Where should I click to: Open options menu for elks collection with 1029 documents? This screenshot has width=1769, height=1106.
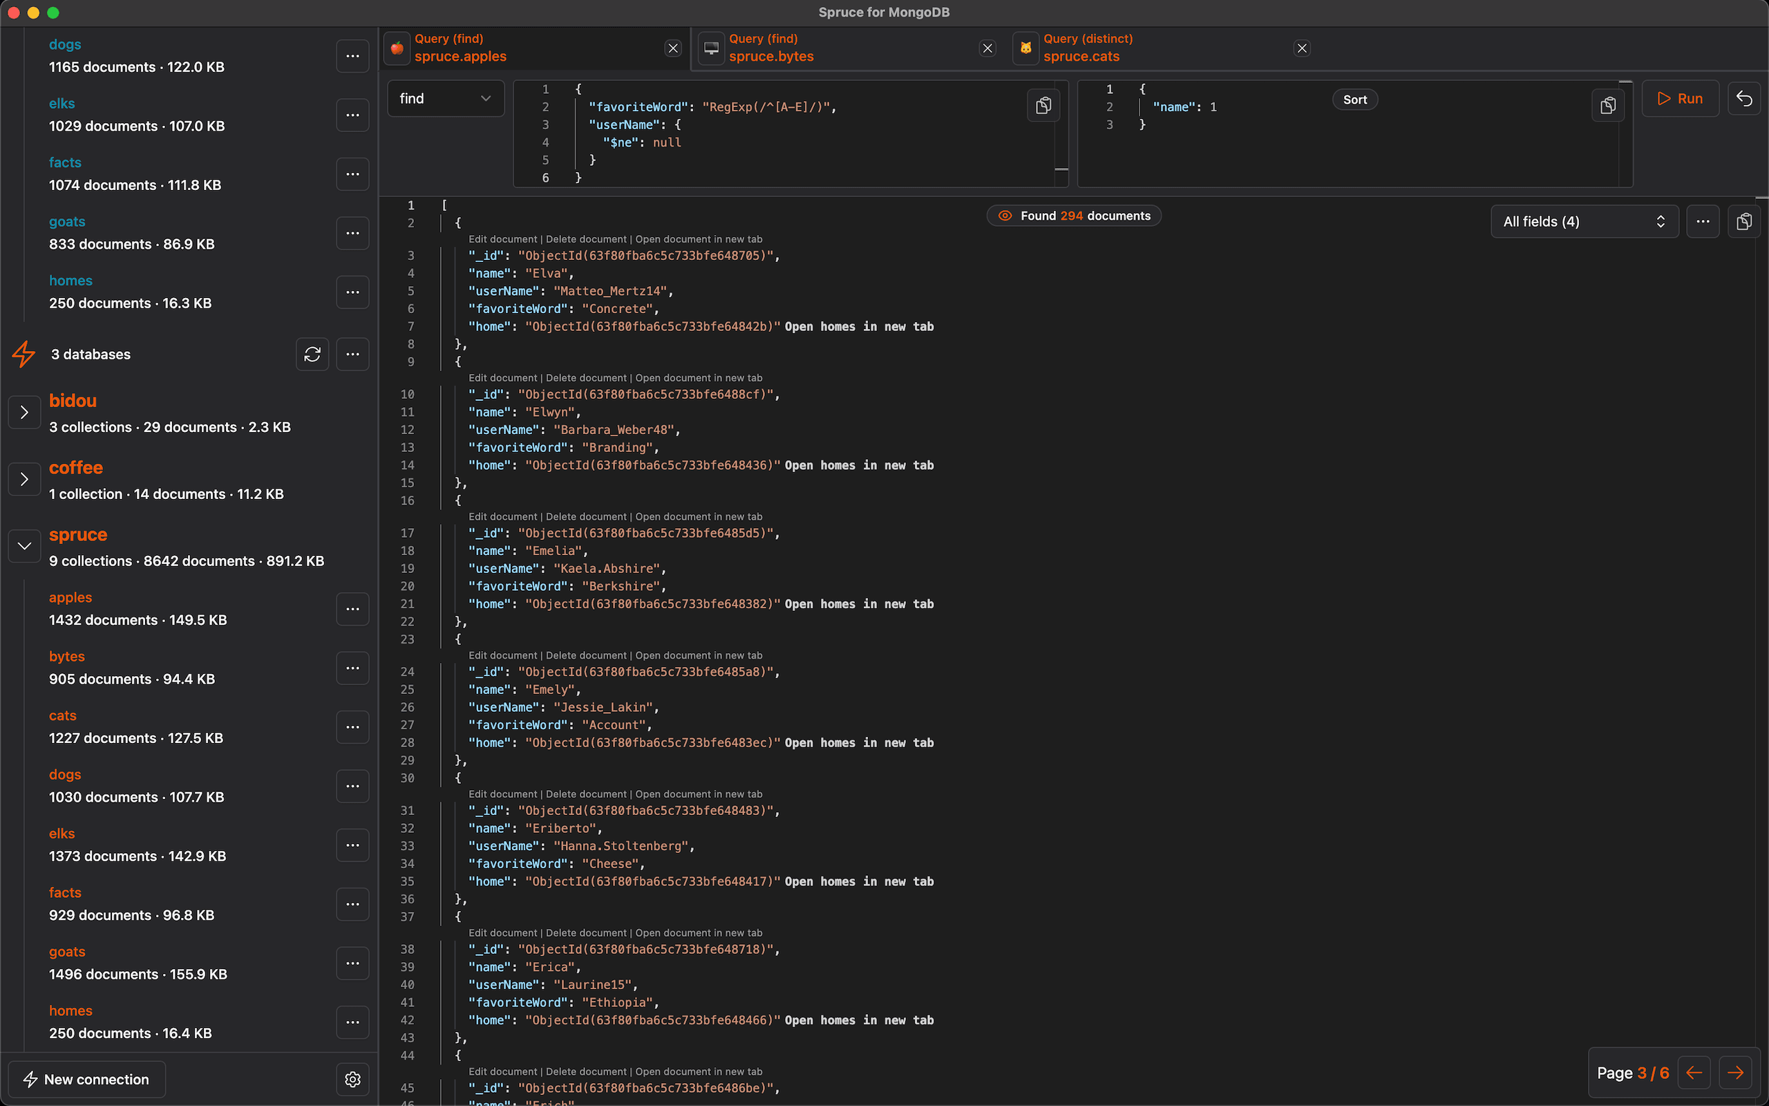pyautogui.click(x=352, y=115)
